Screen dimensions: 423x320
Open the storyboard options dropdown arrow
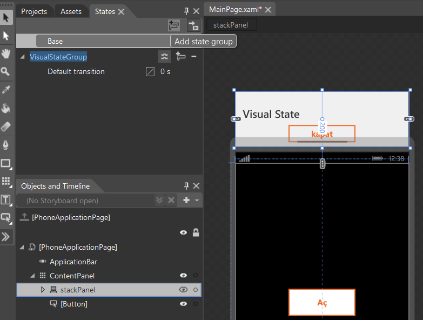coord(197,200)
